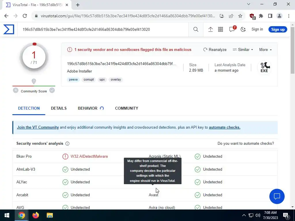The image size is (295, 221).
Task: Click the search magnifier icon
Action: point(196,29)
